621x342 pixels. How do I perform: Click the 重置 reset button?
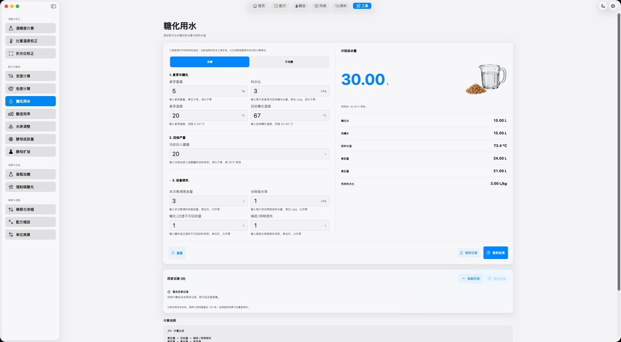click(177, 253)
